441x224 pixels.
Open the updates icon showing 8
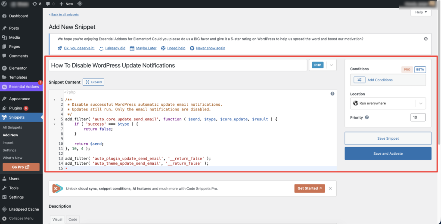point(37,4)
